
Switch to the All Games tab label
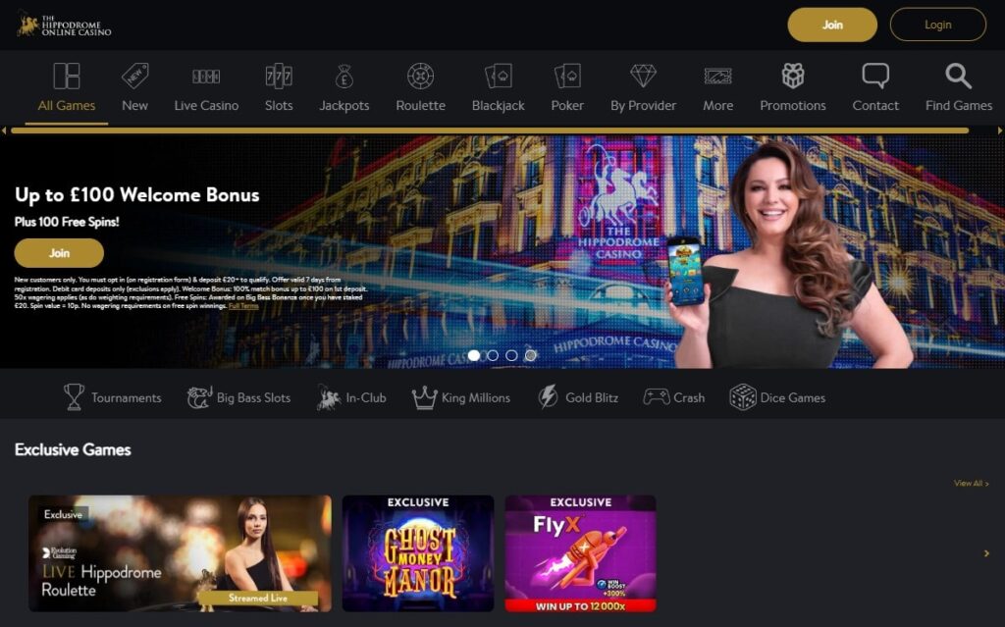pyautogui.click(x=67, y=106)
